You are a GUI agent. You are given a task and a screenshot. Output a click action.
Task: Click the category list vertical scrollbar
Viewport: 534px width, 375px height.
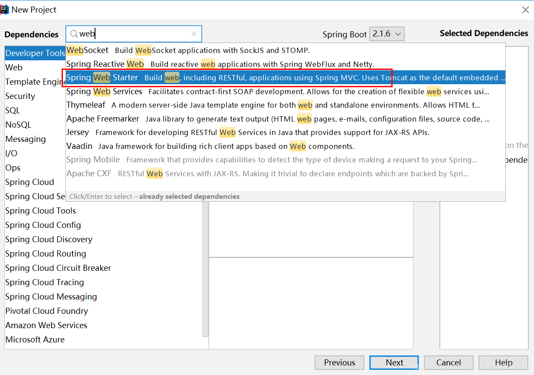tap(206, 269)
